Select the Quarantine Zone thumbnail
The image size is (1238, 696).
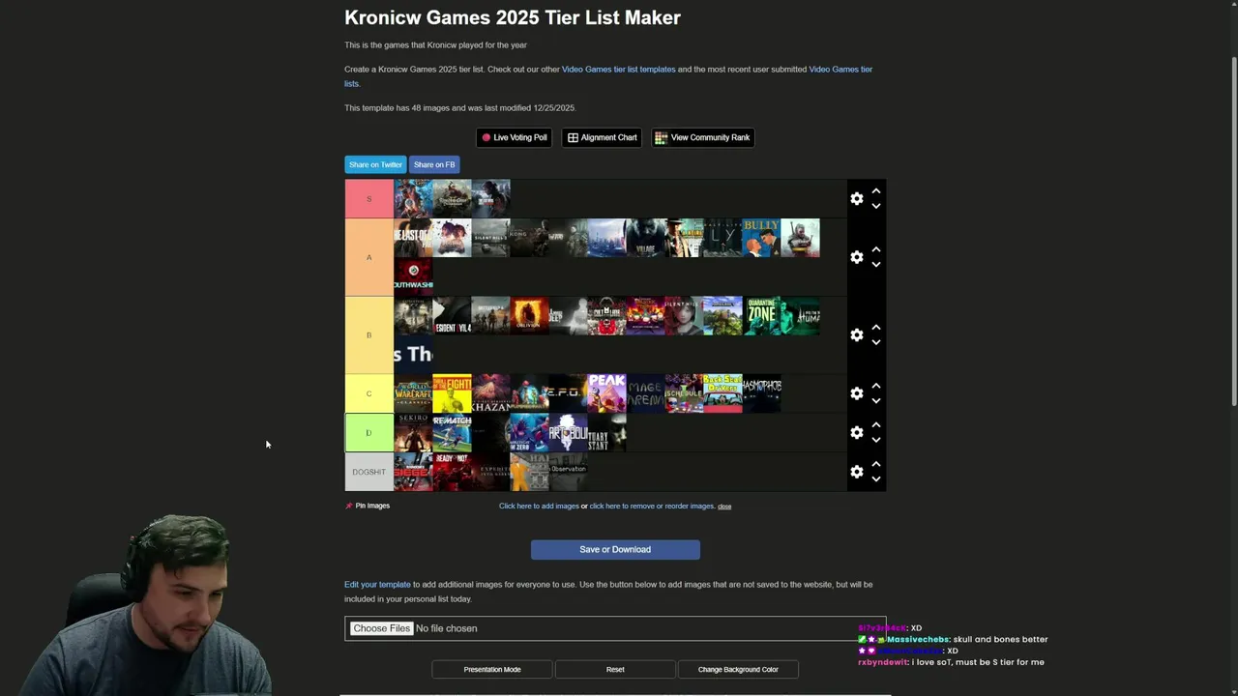(x=761, y=316)
